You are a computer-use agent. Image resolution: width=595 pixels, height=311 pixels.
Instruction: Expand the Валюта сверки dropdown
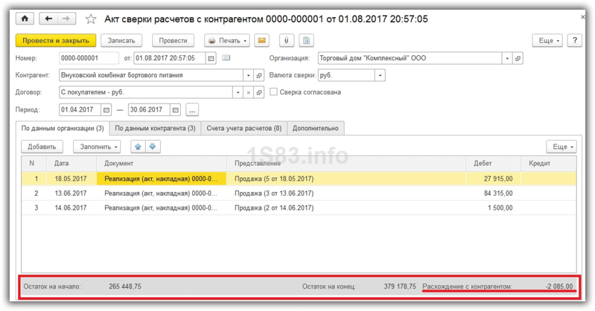tap(379, 75)
